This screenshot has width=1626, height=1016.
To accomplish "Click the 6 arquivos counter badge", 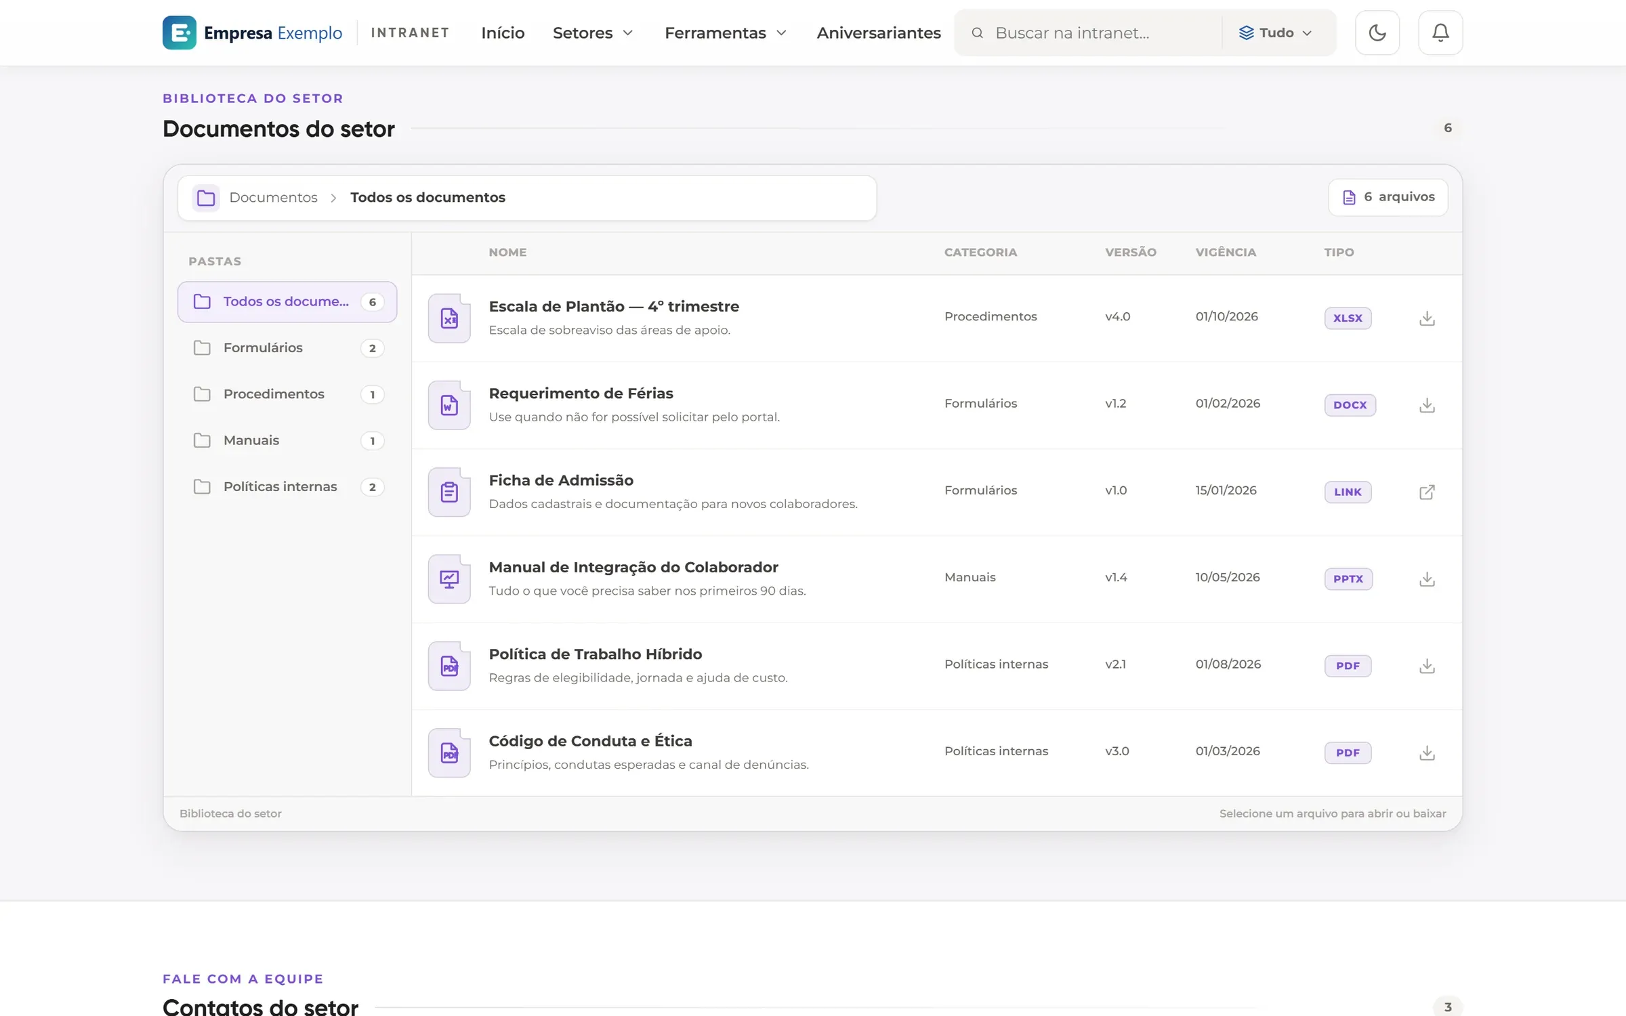I will click(x=1388, y=197).
